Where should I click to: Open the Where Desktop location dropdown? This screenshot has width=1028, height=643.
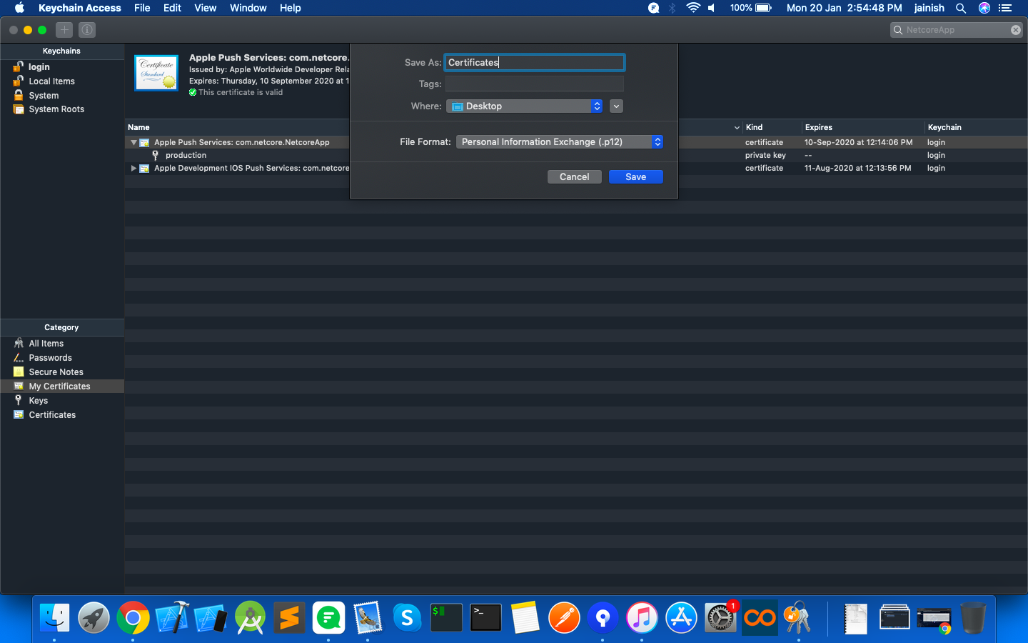525,106
